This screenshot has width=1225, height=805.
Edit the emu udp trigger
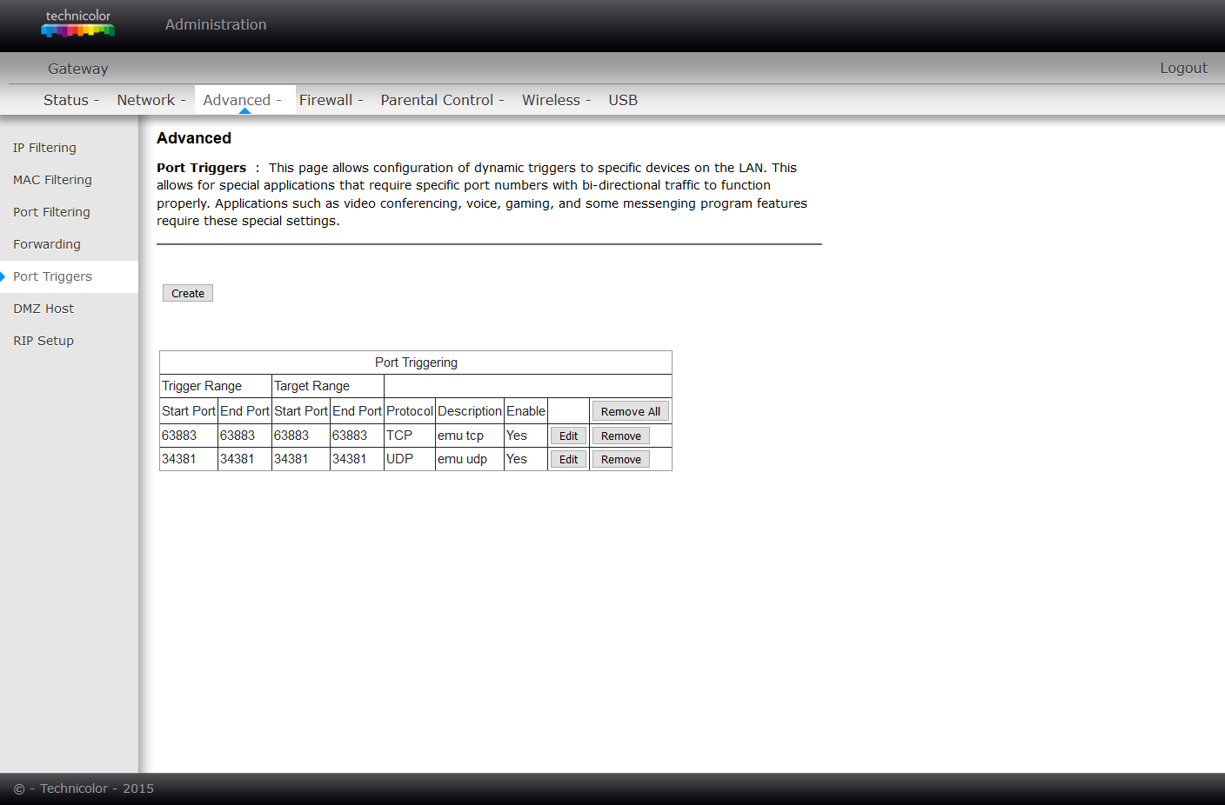pyautogui.click(x=568, y=459)
